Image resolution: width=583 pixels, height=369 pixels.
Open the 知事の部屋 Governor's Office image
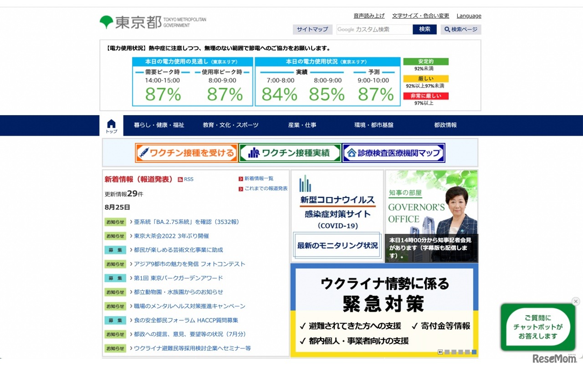point(432,217)
